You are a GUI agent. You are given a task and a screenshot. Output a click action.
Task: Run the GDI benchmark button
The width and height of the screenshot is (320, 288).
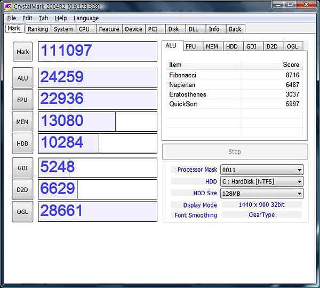22,168
